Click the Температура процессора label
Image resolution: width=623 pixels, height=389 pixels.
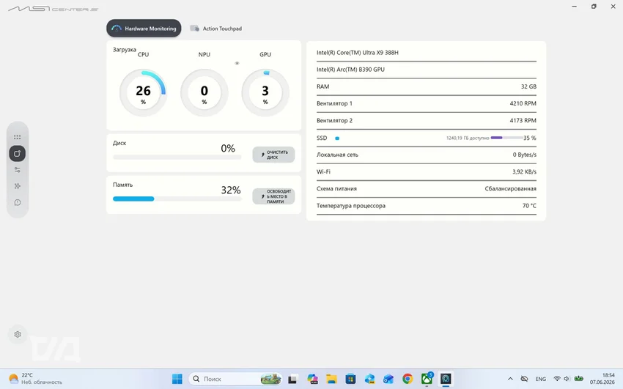[351, 206]
